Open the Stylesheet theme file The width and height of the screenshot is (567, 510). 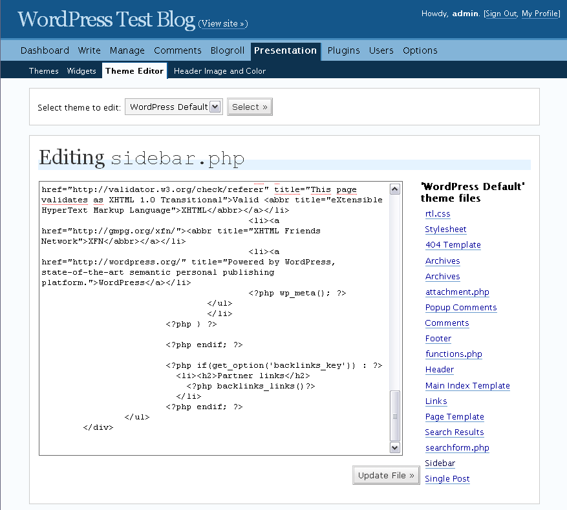(x=445, y=229)
